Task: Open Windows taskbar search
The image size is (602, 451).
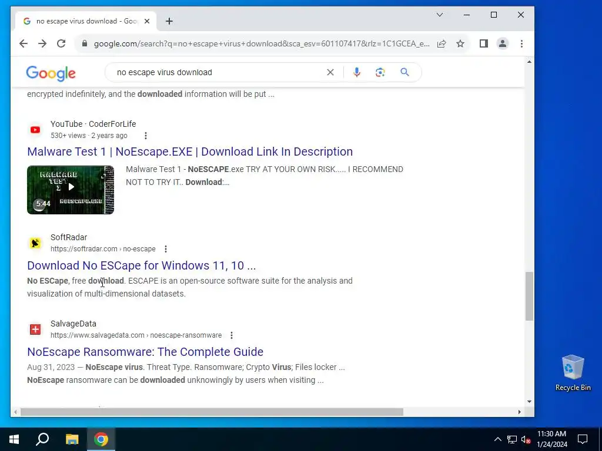Action: [42, 439]
